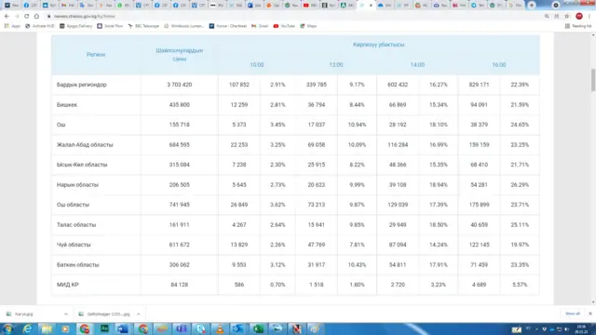Select the Талас областы row label
The image size is (596, 335).
(76, 225)
